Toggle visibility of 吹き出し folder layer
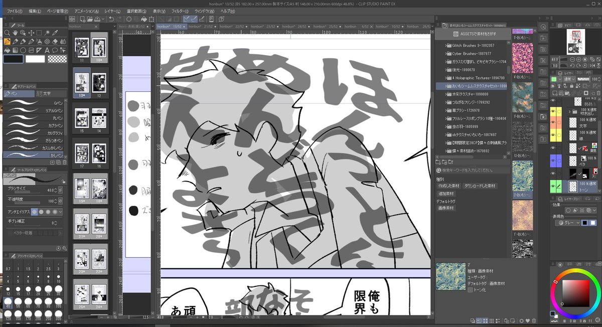Image resolution: width=602 pixels, height=327 pixels. pos(553,111)
